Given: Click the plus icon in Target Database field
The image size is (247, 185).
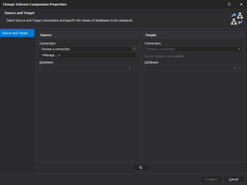Looking at the screenshot, I should 235,68.
